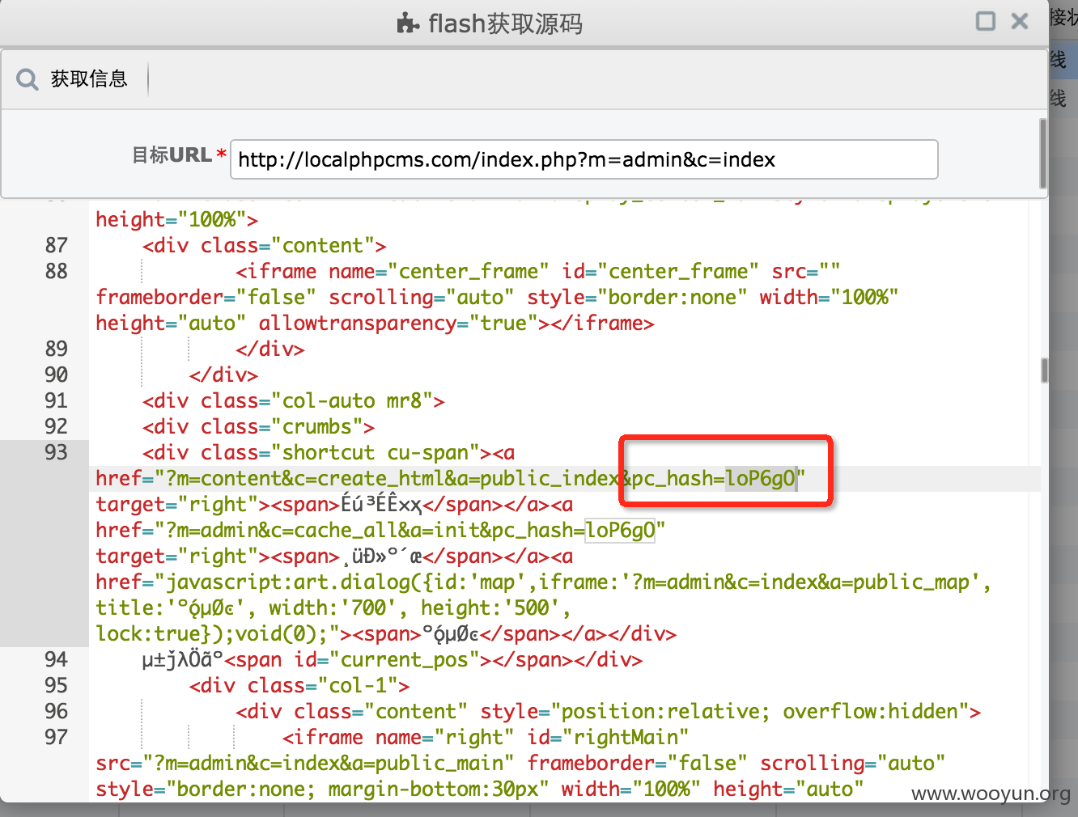
Task: Select line number 89 in gutter
Action: pyautogui.click(x=57, y=349)
